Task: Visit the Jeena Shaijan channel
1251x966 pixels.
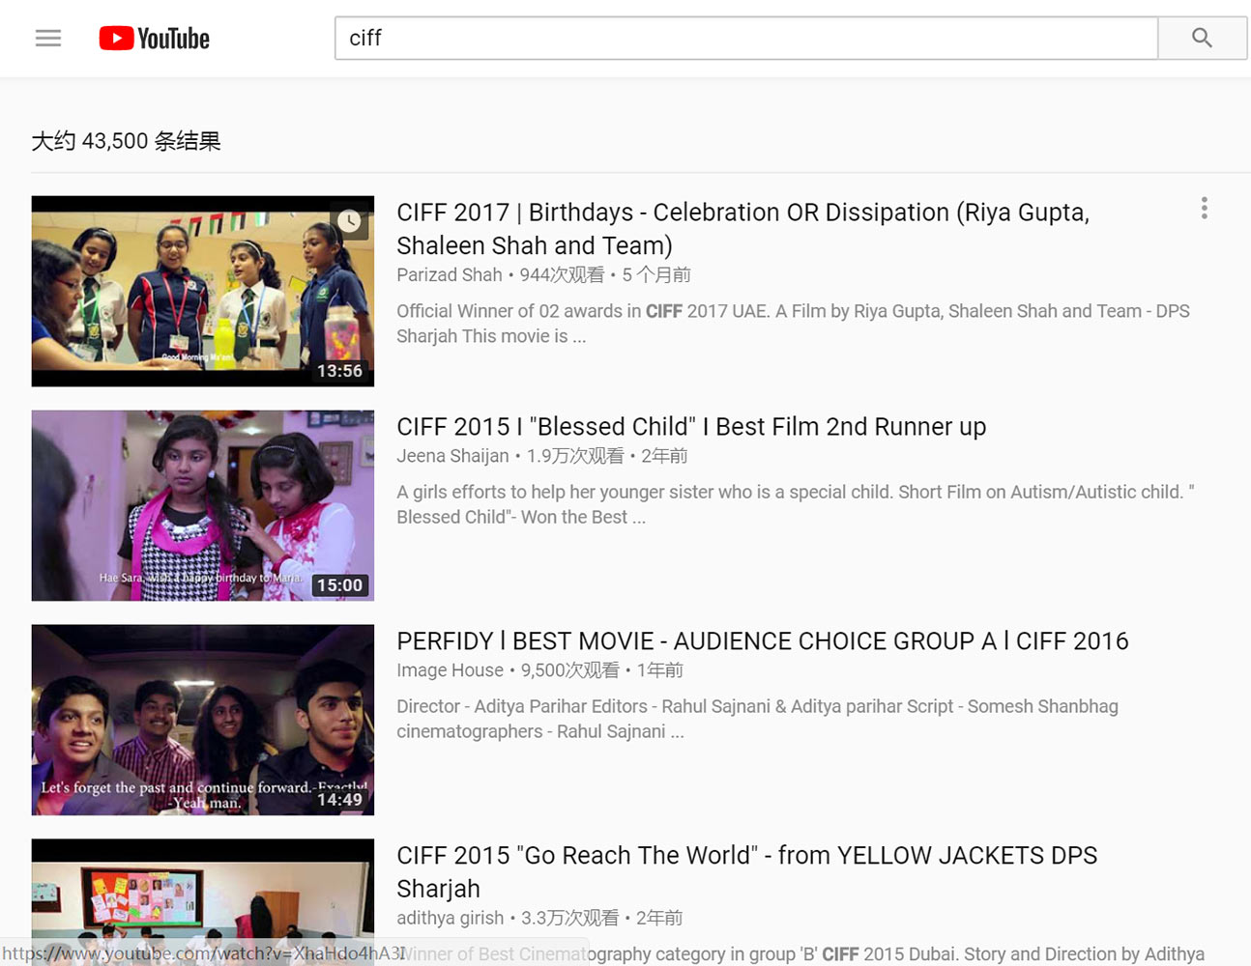Action: pos(452,456)
